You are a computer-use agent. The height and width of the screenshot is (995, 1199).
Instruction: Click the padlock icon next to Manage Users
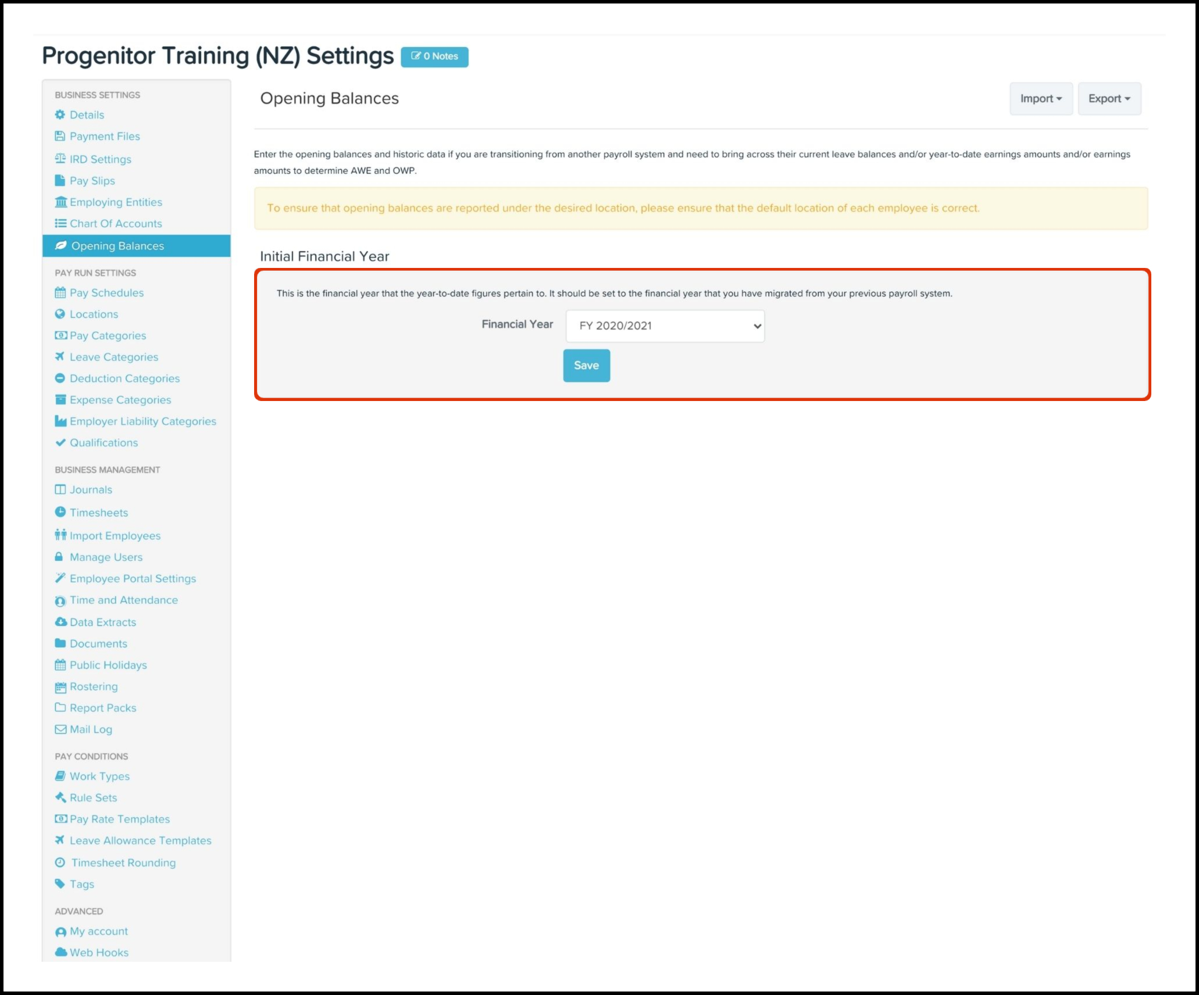coord(59,557)
